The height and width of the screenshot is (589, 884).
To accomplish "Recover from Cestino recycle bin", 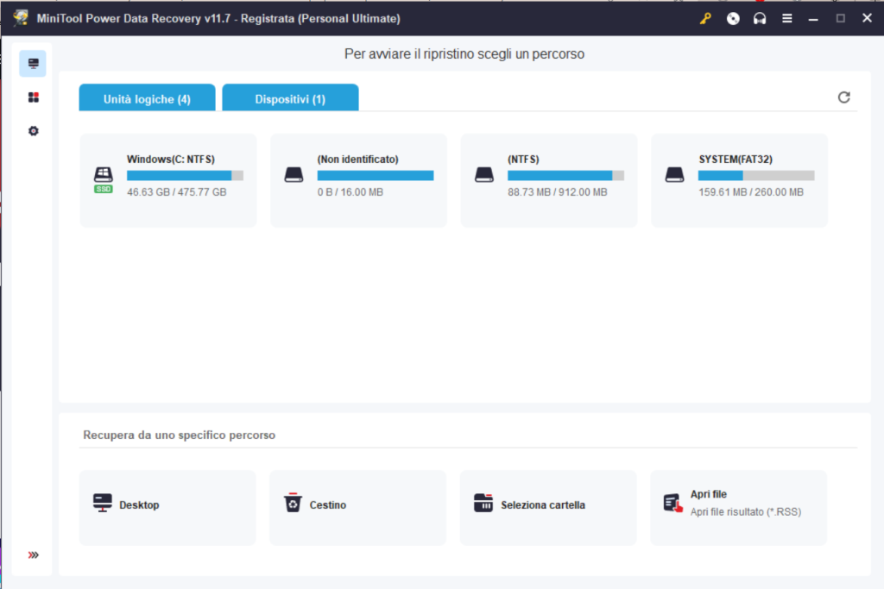I will [358, 507].
